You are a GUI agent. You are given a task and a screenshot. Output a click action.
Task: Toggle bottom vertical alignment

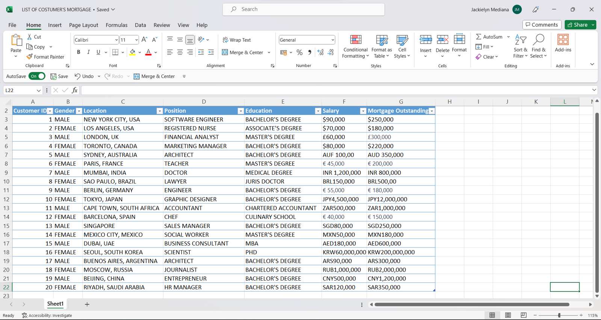pos(190,39)
